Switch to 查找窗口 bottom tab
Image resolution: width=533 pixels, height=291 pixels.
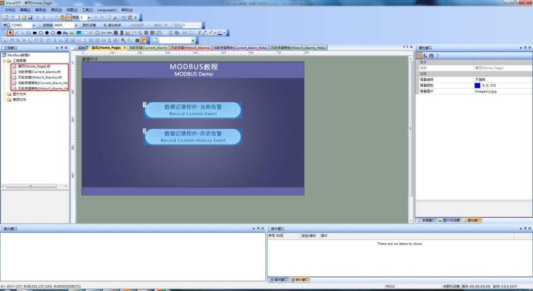[x=279, y=280]
